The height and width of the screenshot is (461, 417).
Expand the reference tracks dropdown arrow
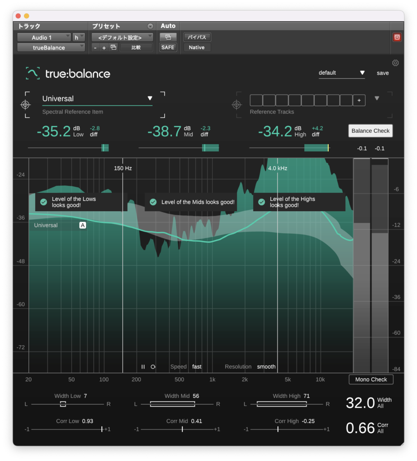point(377,98)
